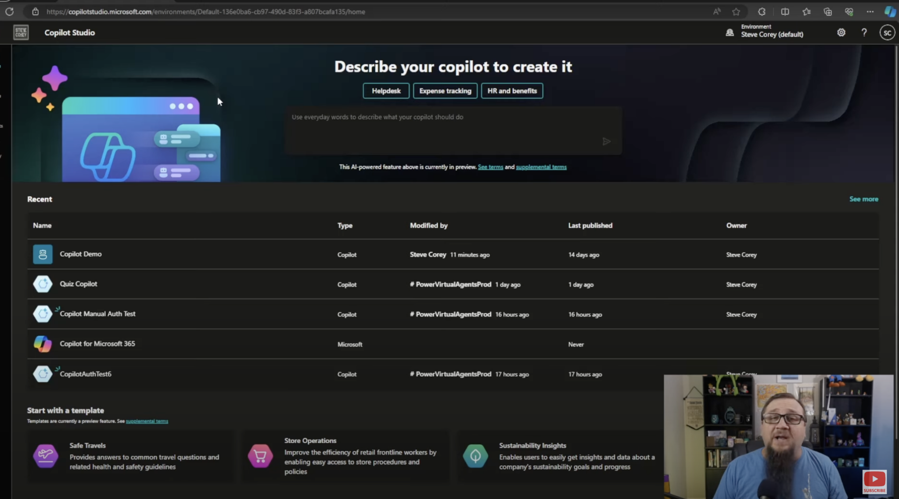Click the Store Operations shopping cart icon
The width and height of the screenshot is (899, 499).
click(260, 456)
